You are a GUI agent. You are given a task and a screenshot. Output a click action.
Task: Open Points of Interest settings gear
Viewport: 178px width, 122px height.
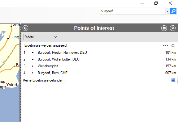point(164,28)
